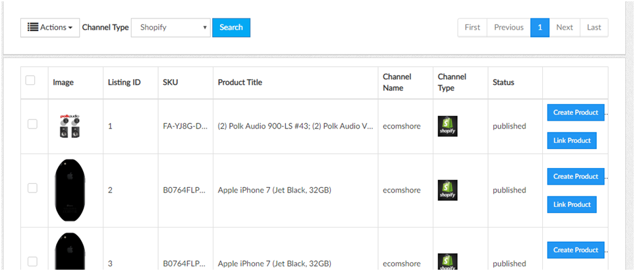Check the box for listing 2
Screen dimensions: 635x271
pos(32,188)
